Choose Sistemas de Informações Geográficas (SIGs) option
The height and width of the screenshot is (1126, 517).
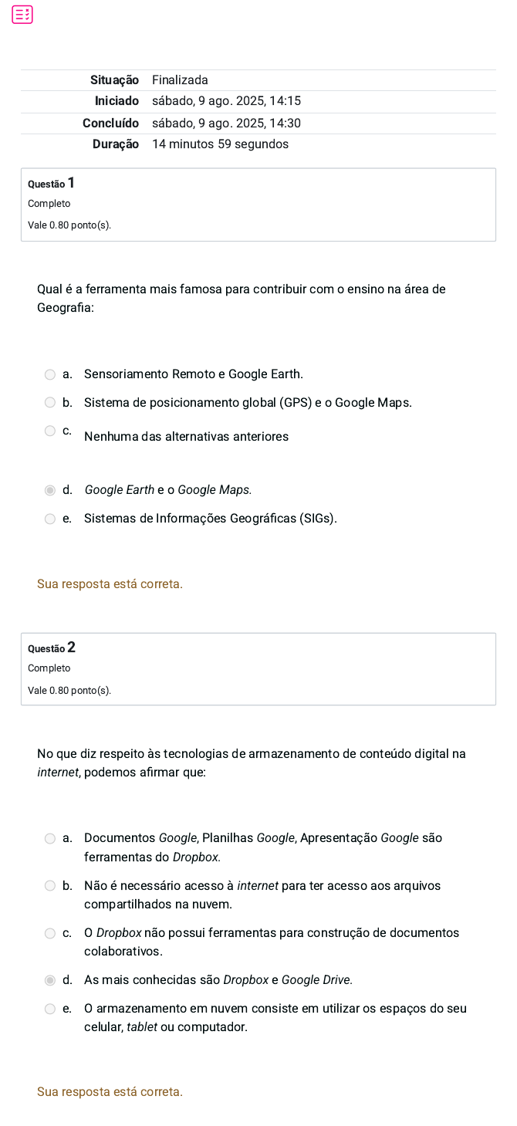50,519
